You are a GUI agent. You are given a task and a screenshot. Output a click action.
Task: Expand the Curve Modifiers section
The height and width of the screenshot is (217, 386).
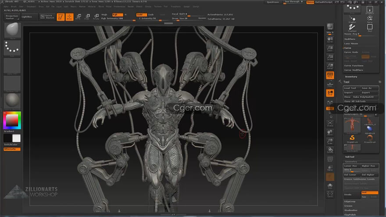coord(354,70)
